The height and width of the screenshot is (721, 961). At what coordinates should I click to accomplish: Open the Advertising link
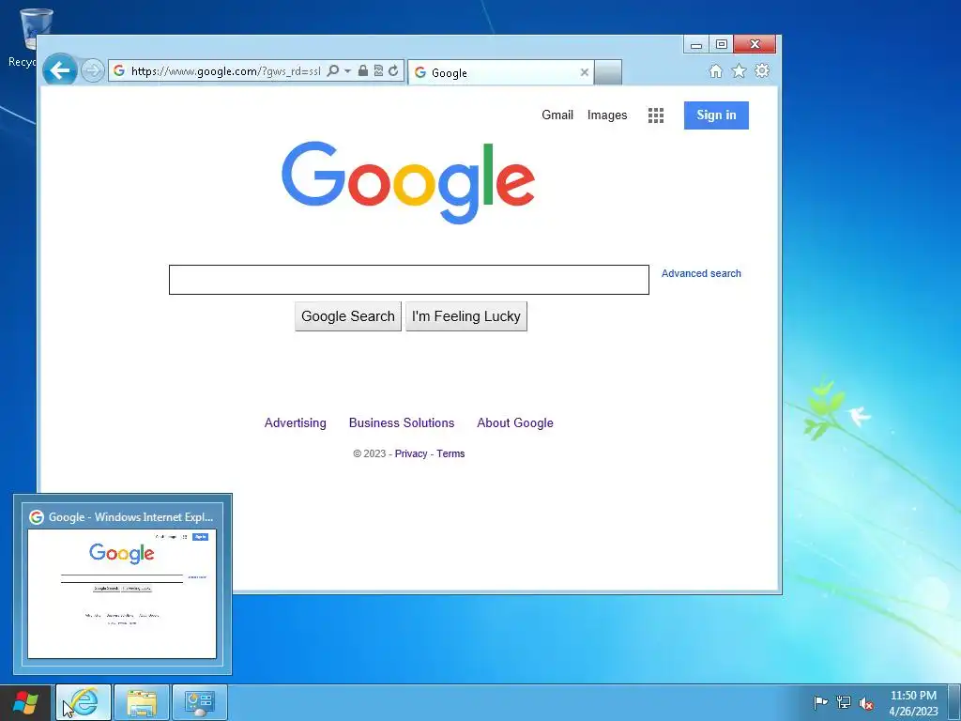tap(295, 423)
